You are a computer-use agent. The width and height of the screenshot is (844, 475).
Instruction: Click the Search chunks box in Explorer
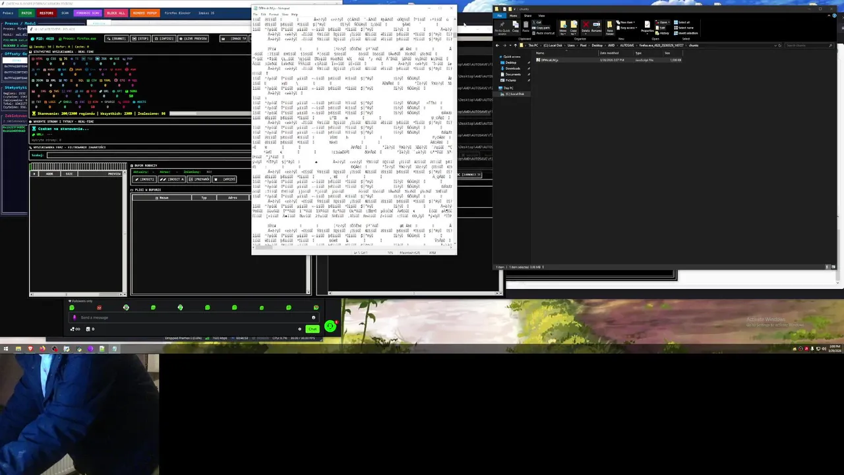tap(808, 46)
